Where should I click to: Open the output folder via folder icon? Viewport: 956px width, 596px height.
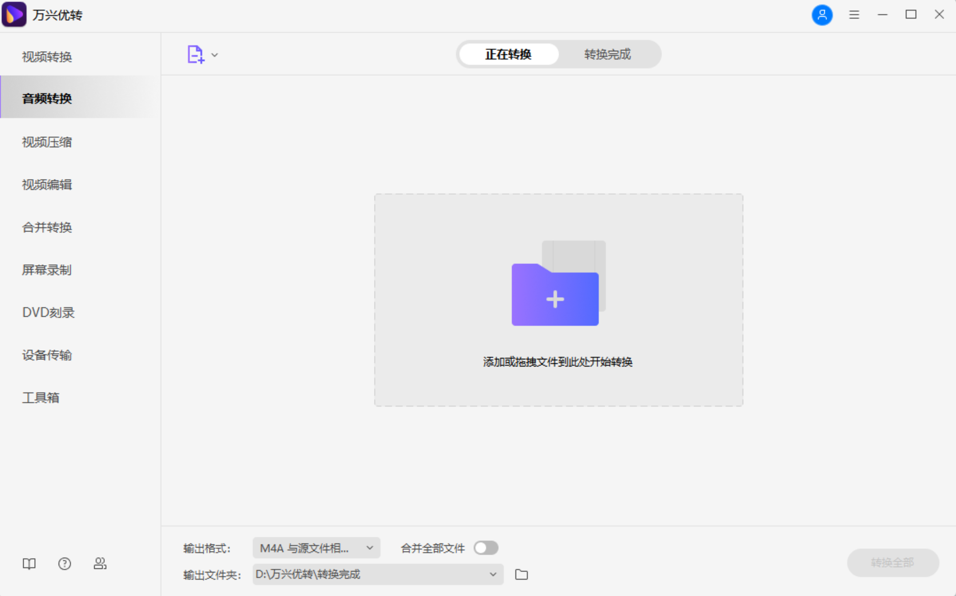pyautogui.click(x=521, y=575)
